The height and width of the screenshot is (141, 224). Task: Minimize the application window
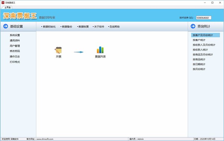coord(205,3)
